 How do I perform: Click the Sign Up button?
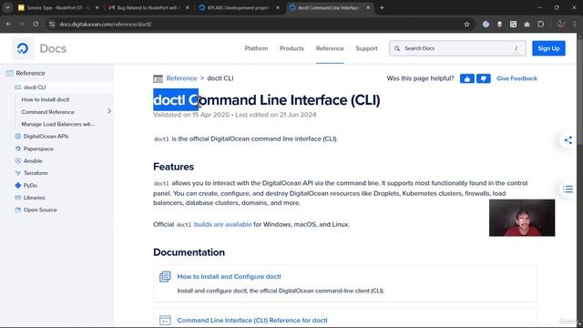548,48
